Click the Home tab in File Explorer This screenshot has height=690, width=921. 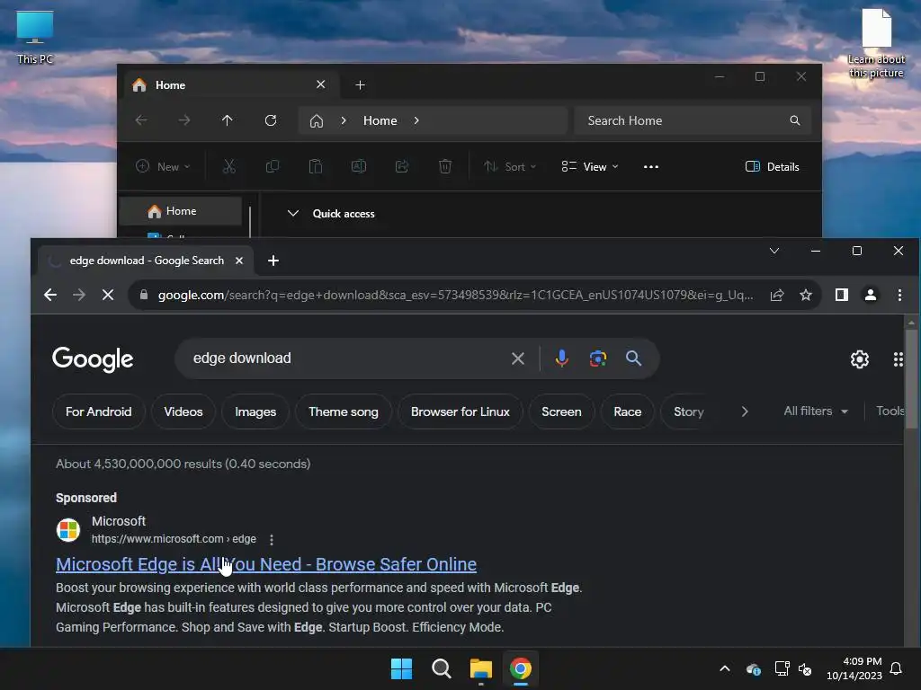point(231,85)
